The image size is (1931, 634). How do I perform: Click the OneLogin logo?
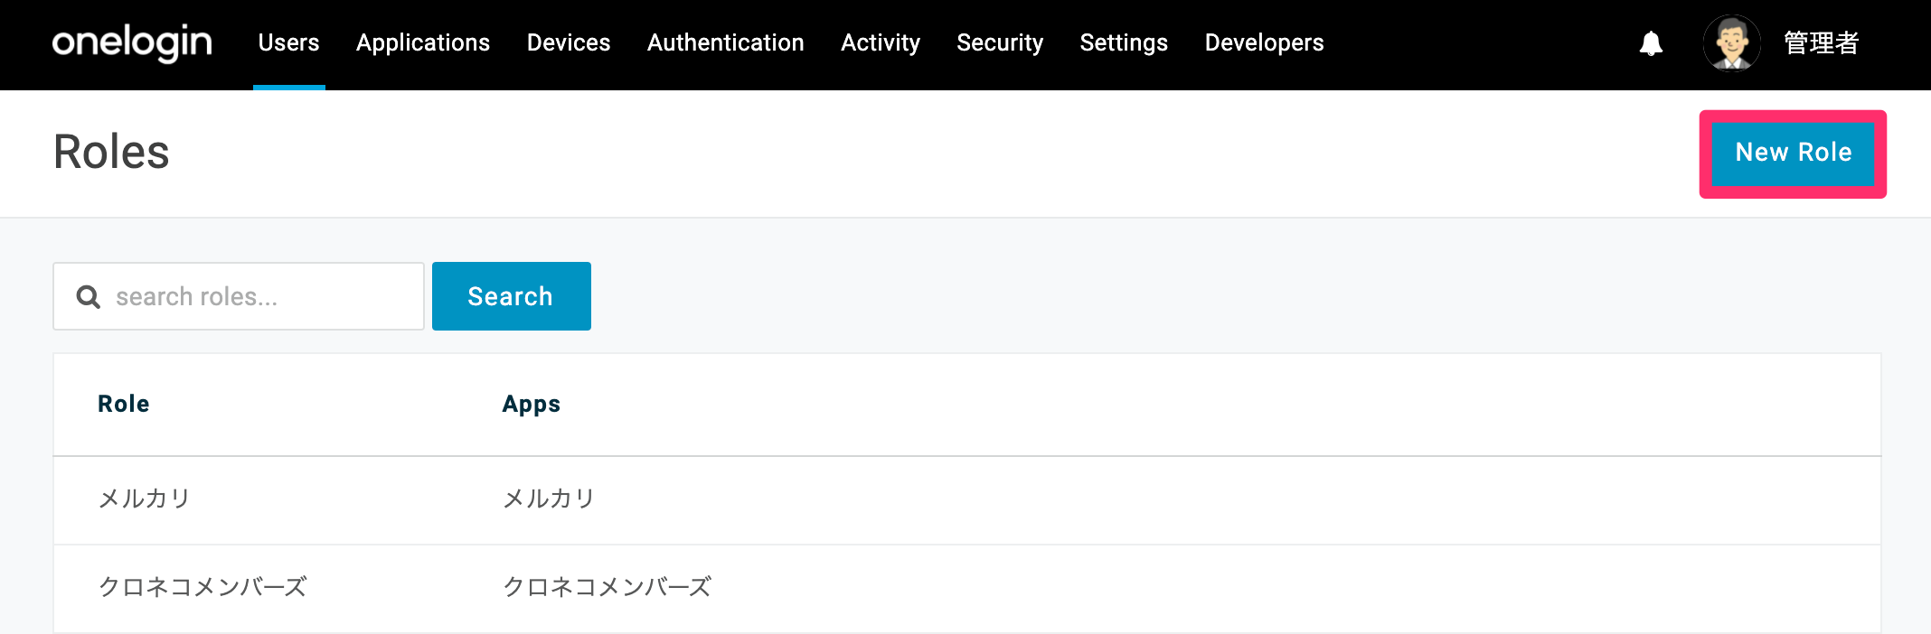click(132, 42)
